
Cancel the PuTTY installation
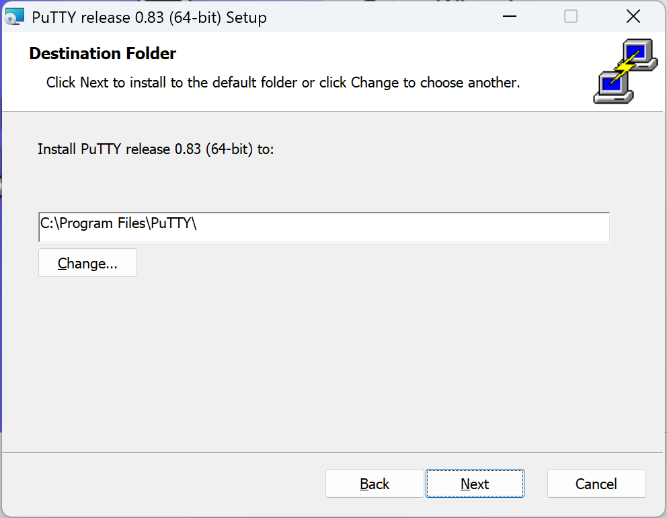pyautogui.click(x=596, y=484)
